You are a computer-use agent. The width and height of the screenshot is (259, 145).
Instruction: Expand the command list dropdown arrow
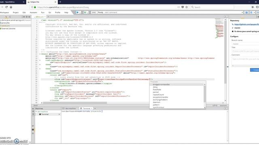coord(242,12)
